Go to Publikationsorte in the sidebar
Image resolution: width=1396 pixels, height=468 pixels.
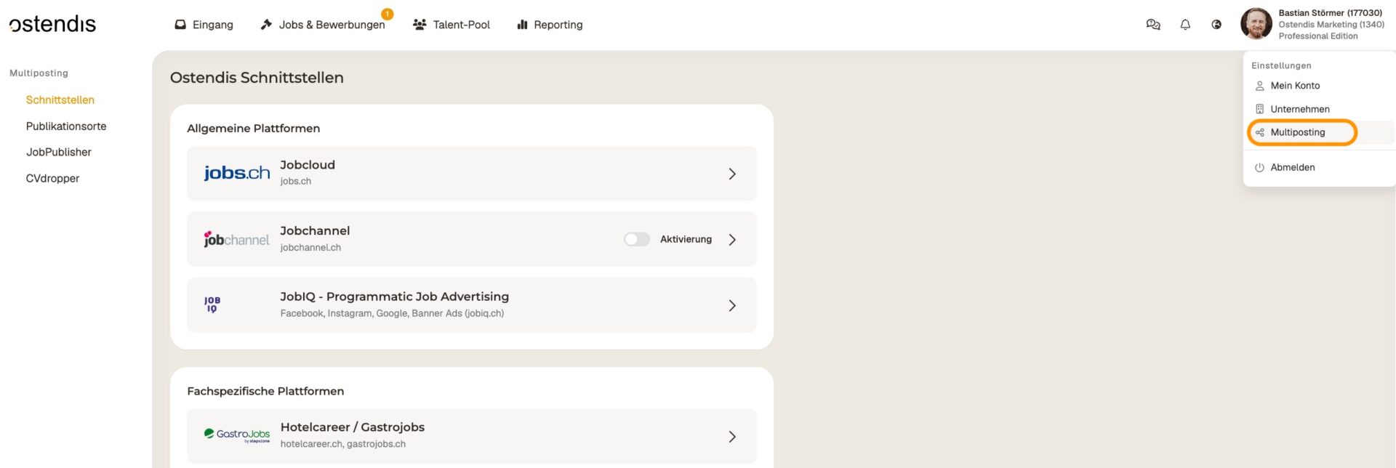pyautogui.click(x=66, y=126)
